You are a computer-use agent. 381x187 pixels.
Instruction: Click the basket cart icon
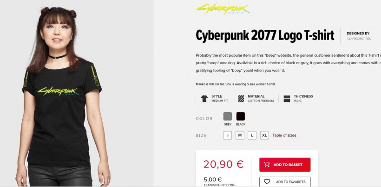(267, 165)
